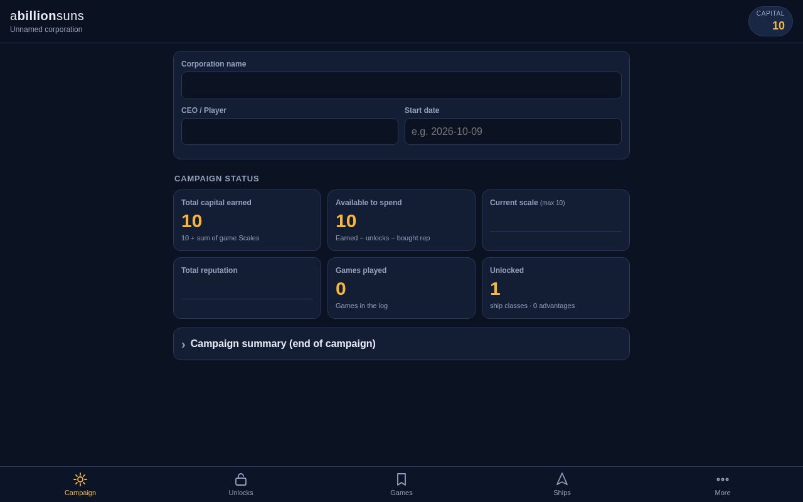The height and width of the screenshot is (502, 803).
Task: Click the 'Total reputation' label
Action: (x=210, y=270)
